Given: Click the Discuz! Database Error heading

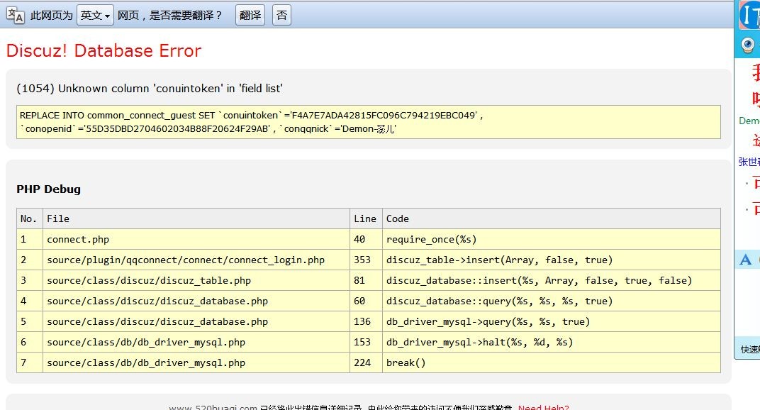Looking at the screenshot, I should [x=104, y=51].
